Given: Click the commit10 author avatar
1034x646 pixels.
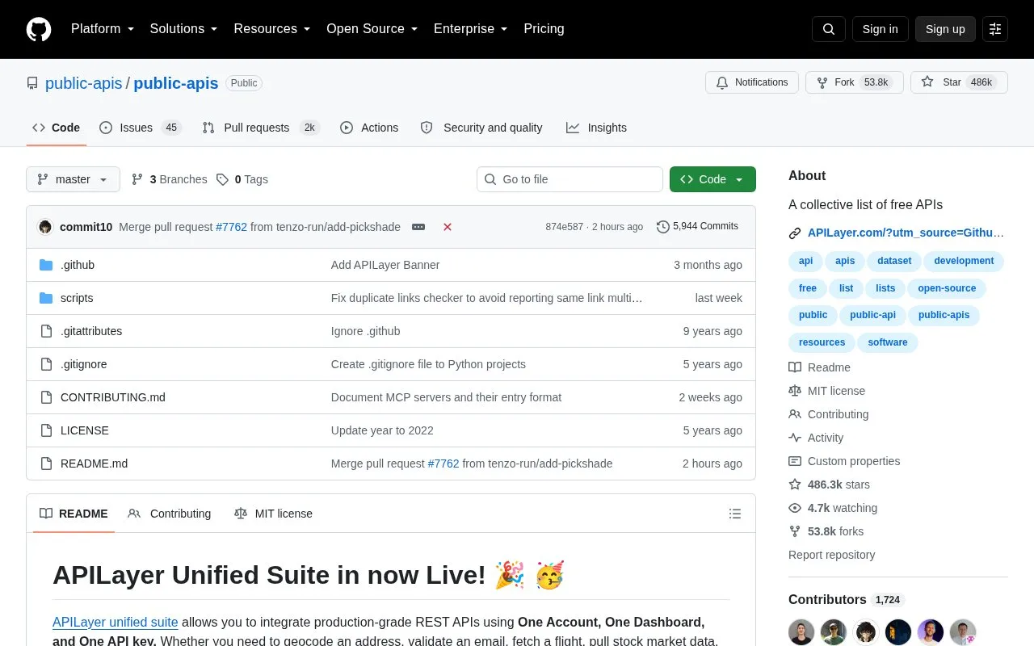Looking at the screenshot, I should click(x=45, y=227).
